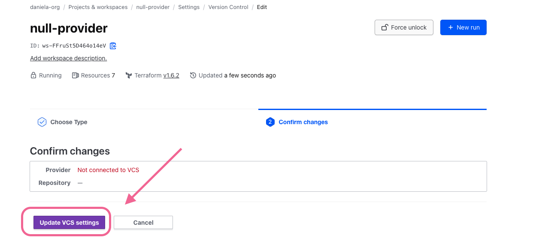Select the Confirm changes step tab

303,122
